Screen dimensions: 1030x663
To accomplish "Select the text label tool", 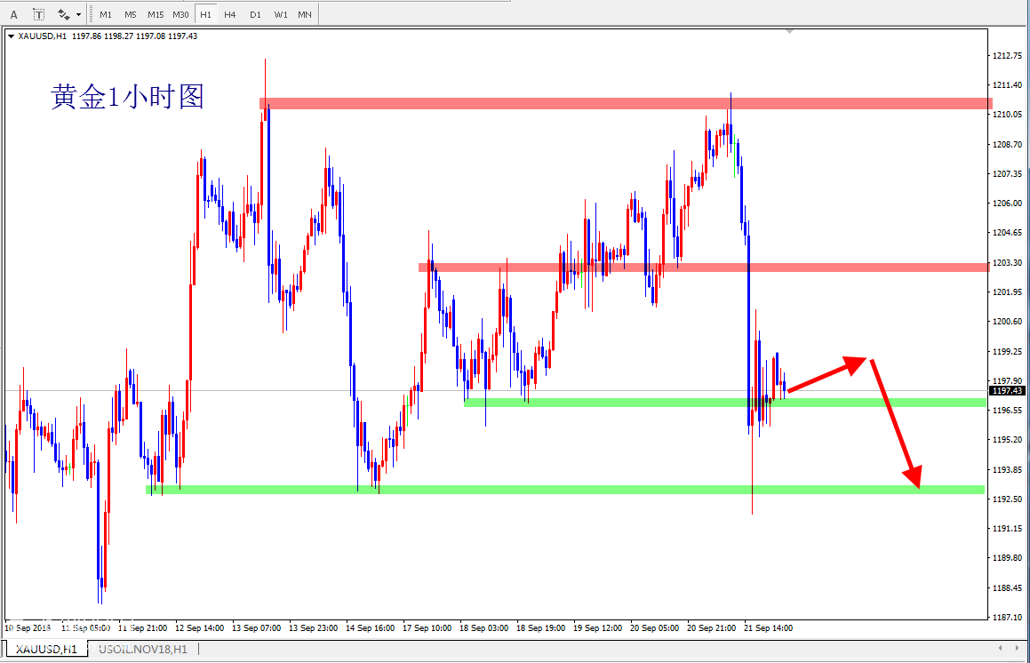I will coord(39,14).
